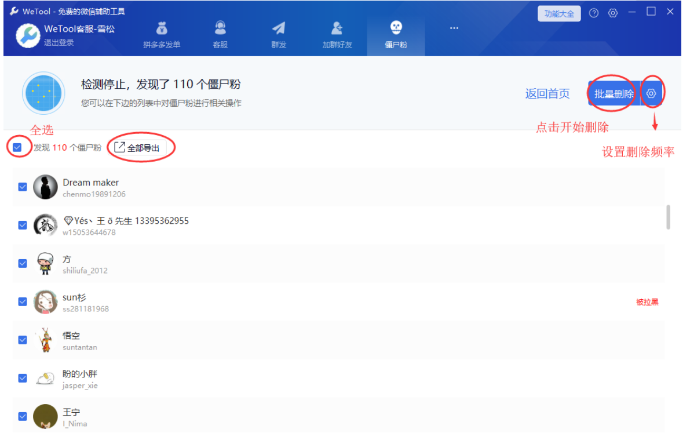The height and width of the screenshot is (440, 690).
Task: Click the 被拉黑 status label
Action: 647,302
